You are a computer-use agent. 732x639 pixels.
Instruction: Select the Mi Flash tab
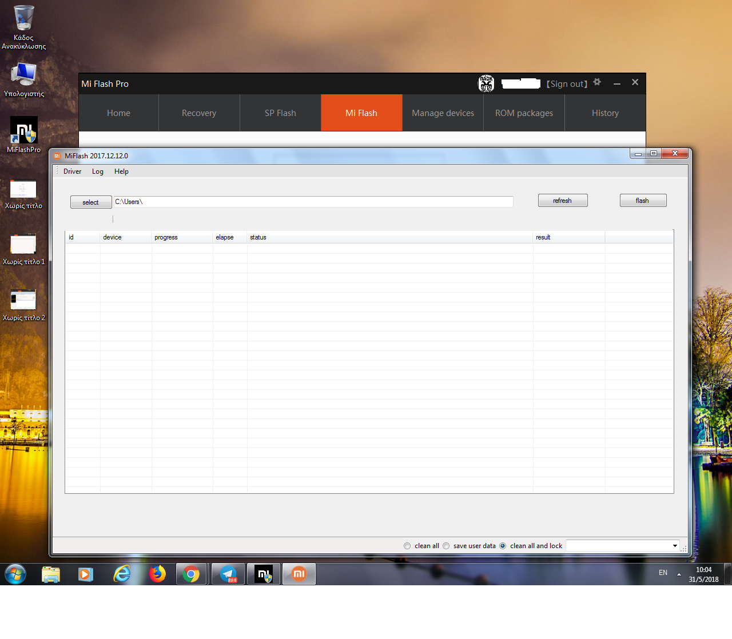361,113
